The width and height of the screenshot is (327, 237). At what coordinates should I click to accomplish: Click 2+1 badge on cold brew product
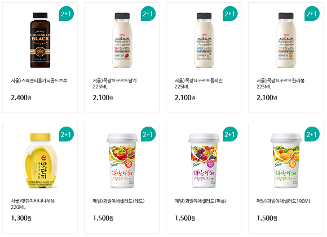coord(66,14)
